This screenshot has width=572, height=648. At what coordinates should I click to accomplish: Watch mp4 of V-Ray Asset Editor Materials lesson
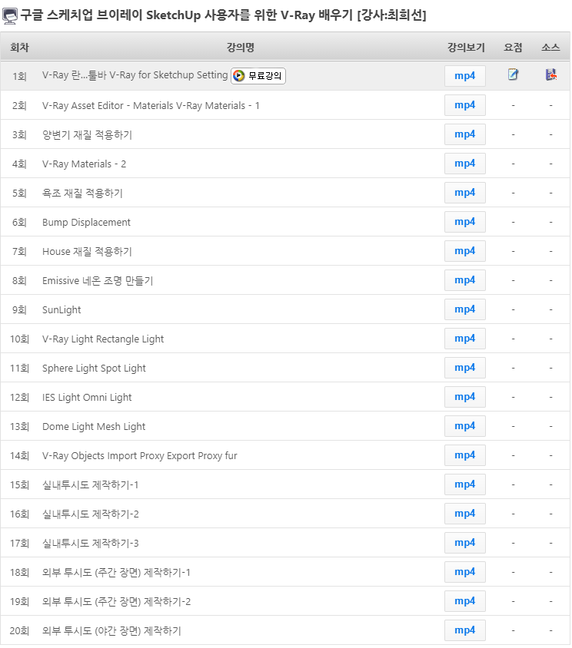[465, 105]
